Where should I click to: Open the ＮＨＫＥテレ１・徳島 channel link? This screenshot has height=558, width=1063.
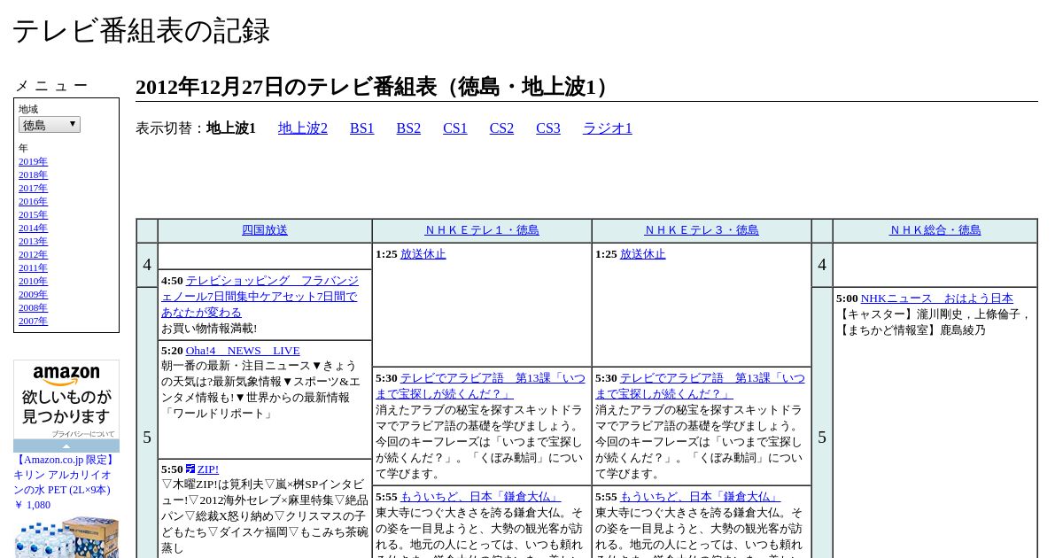click(482, 230)
